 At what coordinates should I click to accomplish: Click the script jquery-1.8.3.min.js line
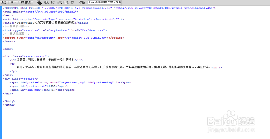(x=63, y=38)
